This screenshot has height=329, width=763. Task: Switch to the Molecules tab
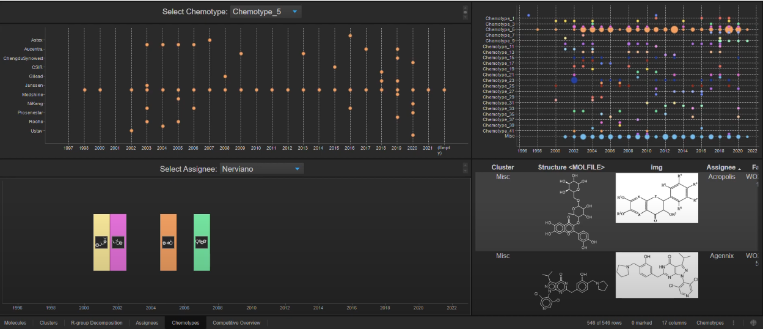coord(15,322)
